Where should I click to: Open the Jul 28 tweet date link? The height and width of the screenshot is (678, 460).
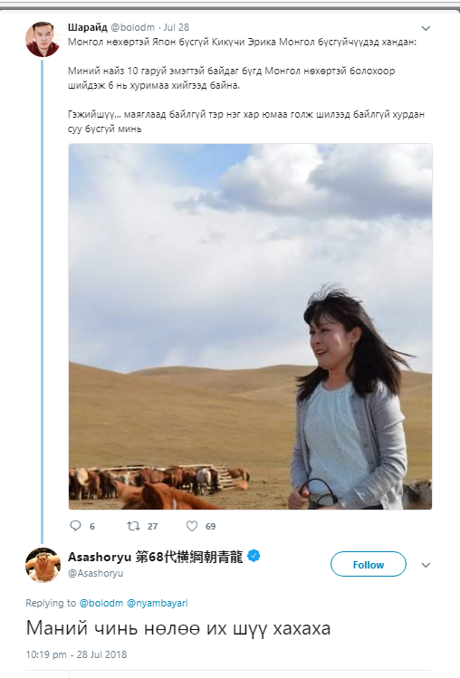click(177, 27)
